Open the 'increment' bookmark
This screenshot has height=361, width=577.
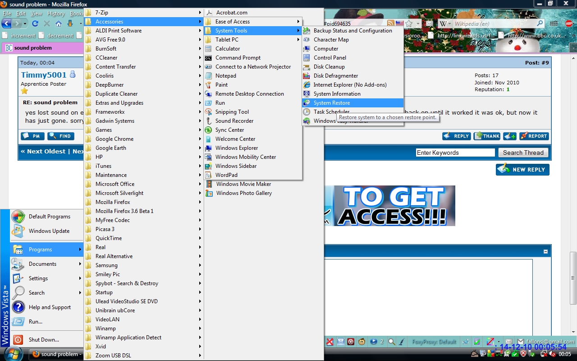(18, 35)
